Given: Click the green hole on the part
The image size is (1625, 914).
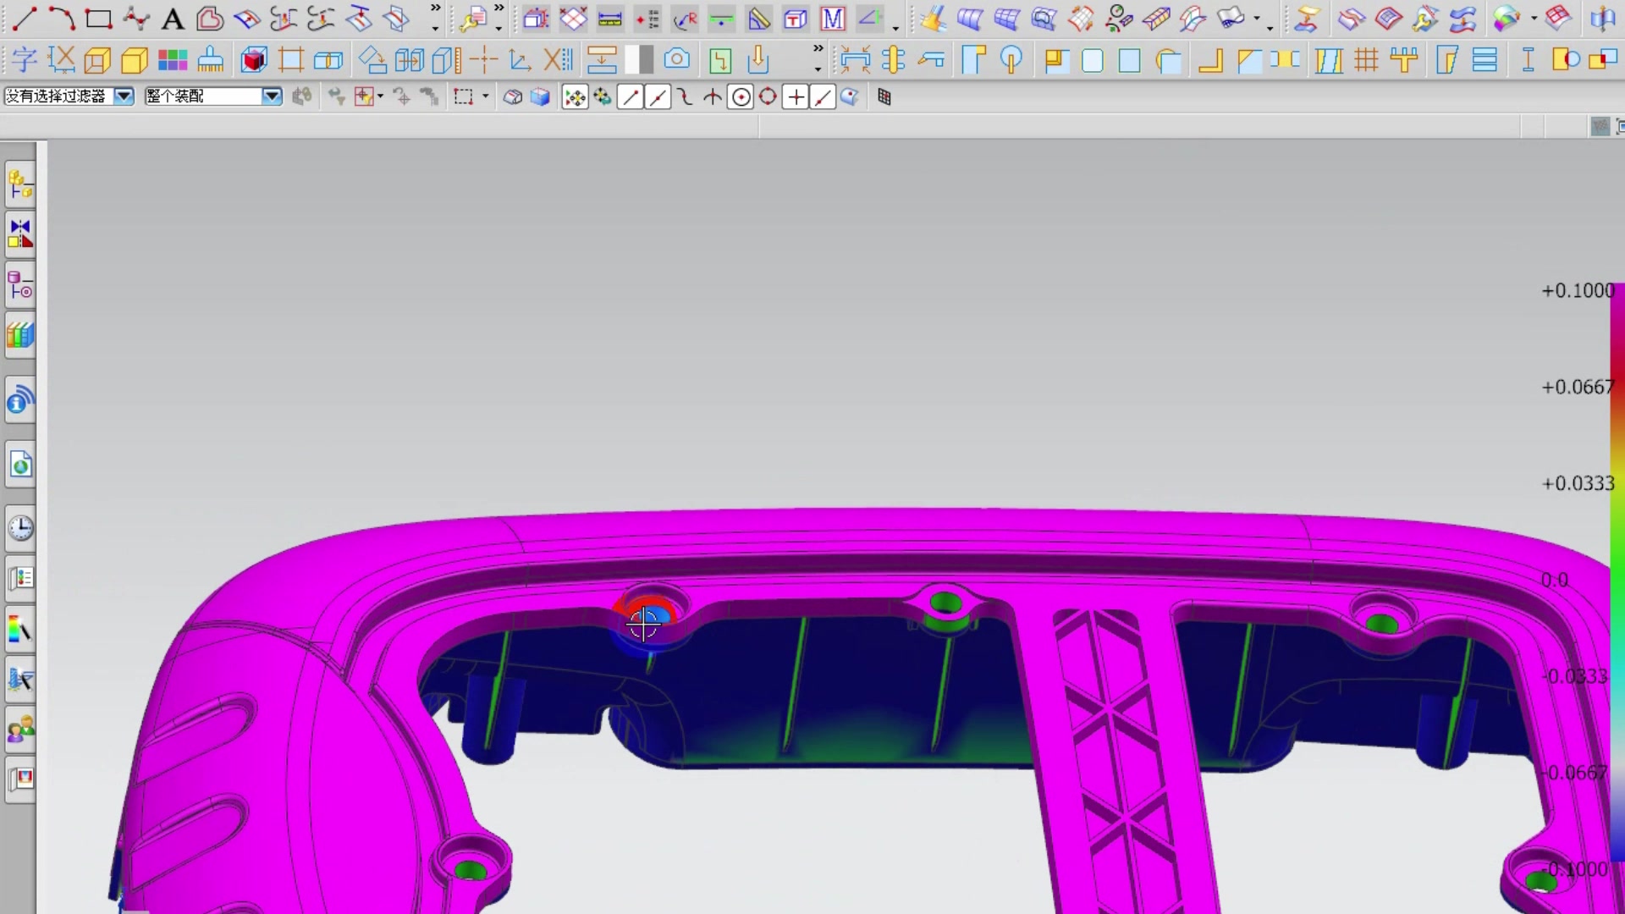Looking at the screenshot, I should [945, 603].
